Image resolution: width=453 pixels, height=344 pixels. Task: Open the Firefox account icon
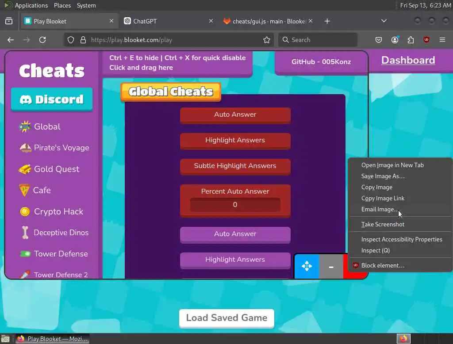tap(395, 40)
